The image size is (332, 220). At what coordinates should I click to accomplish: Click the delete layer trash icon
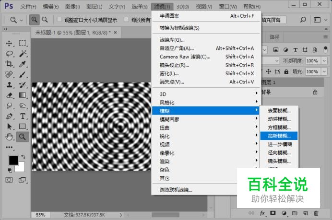[316, 213]
